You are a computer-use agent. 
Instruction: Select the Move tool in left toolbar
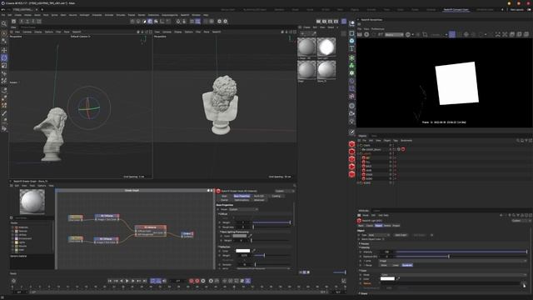click(4, 50)
